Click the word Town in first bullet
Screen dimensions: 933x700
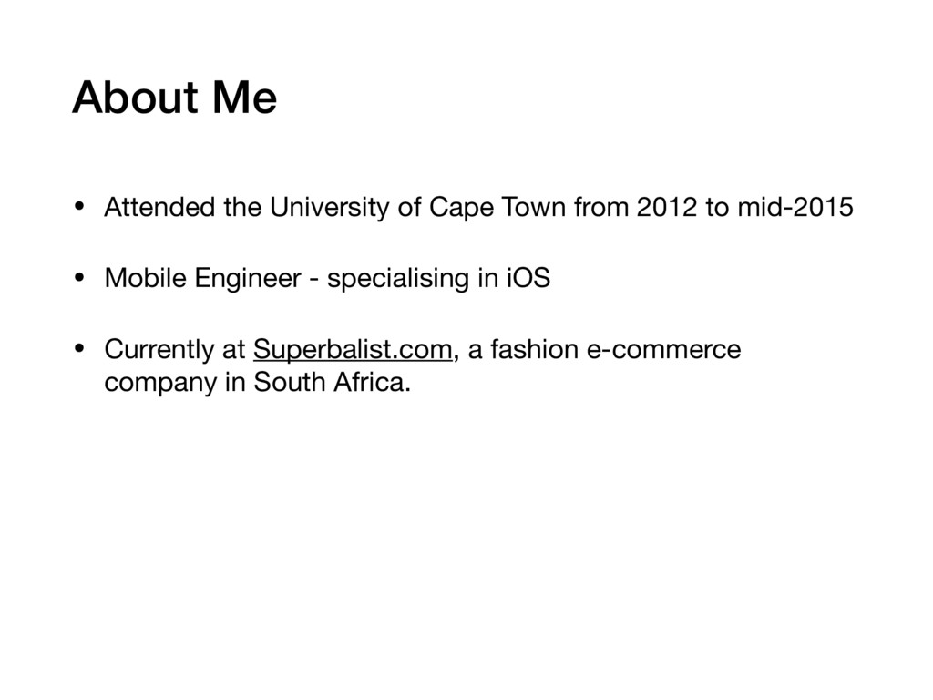534,207
